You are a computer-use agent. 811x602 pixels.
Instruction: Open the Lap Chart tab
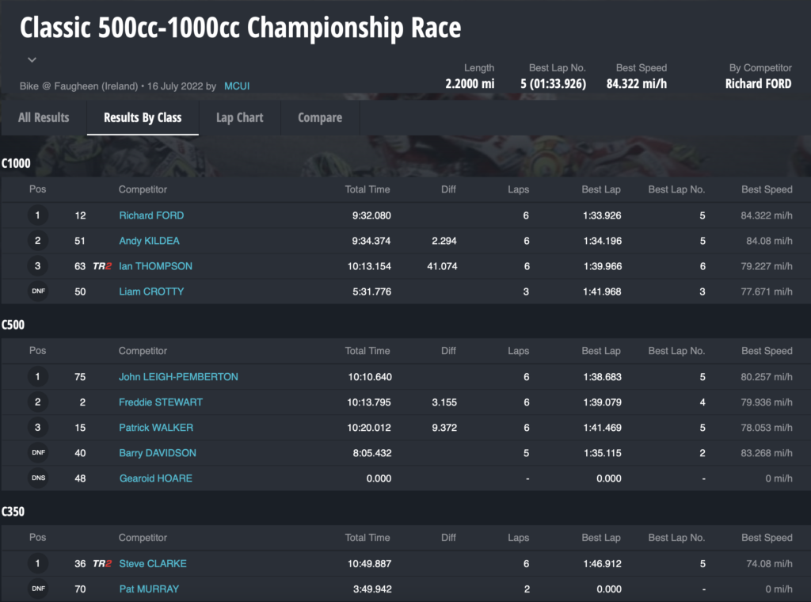point(239,117)
